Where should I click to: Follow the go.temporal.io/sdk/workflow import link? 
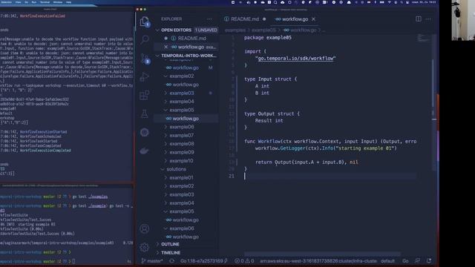295,58
